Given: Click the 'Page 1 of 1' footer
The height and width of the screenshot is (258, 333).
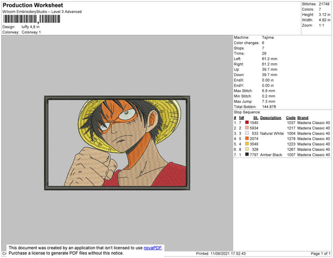Looking at the screenshot, I should click(321, 254).
